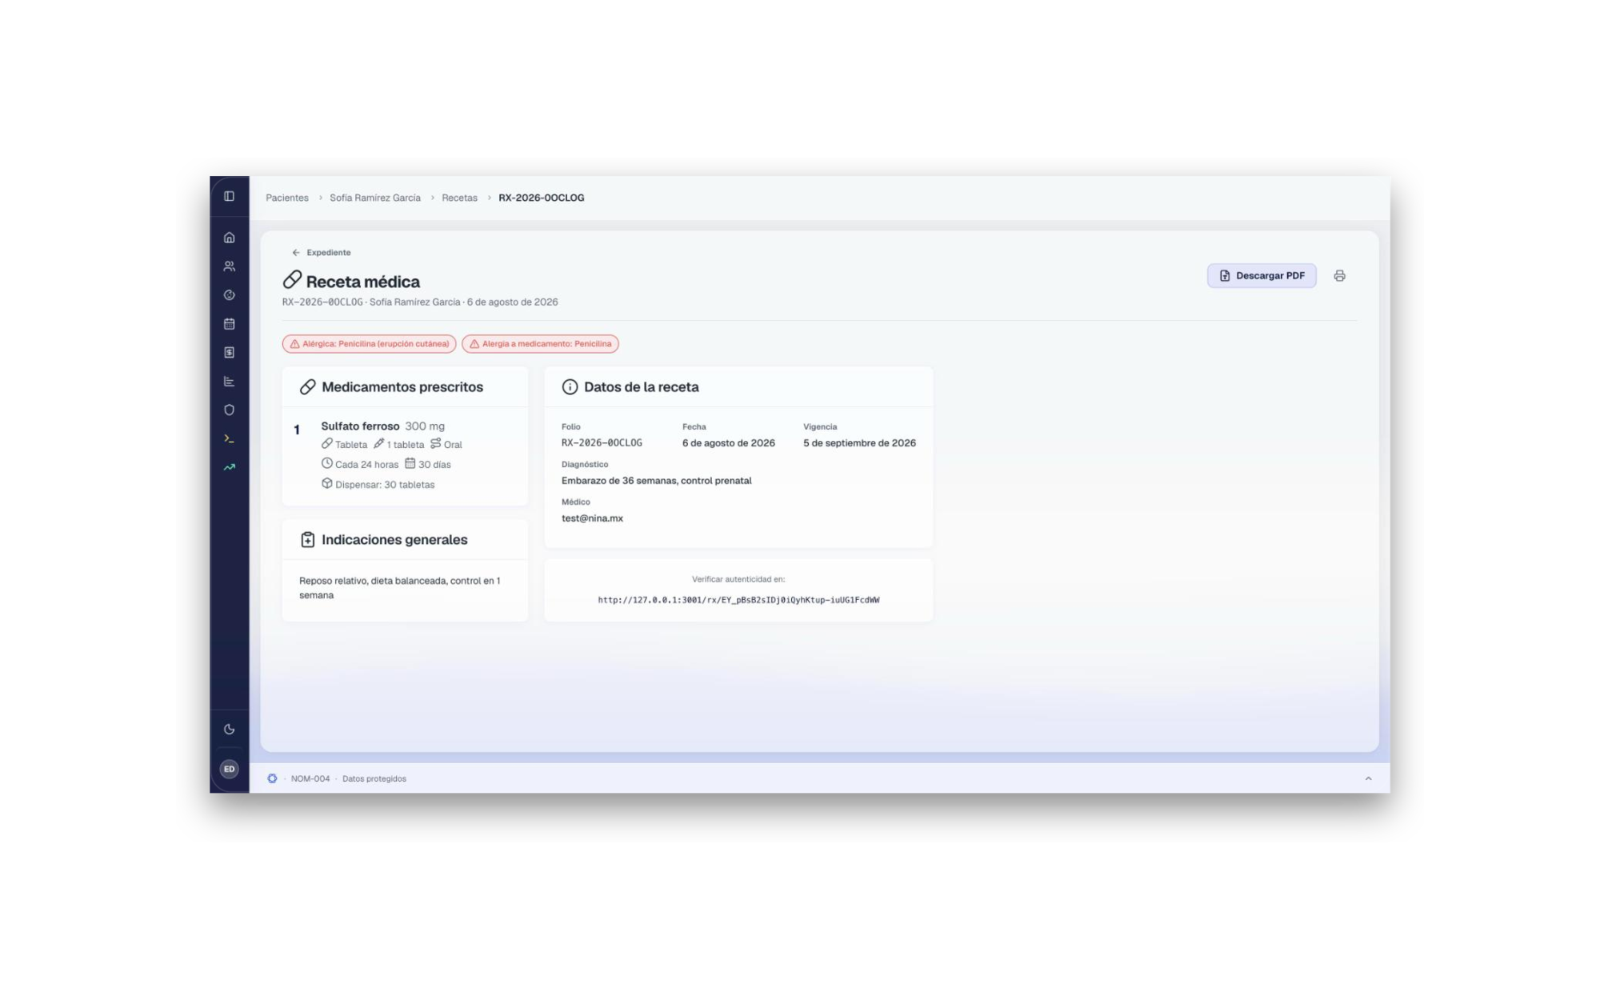Open the billing dollar sidebar icon
Viewport: 1600px width, 1000px height.
coord(229,353)
